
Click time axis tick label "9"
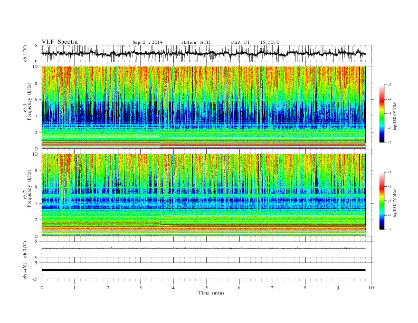coord(338,288)
